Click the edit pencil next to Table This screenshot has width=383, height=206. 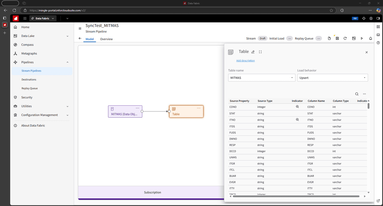point(253,52)
